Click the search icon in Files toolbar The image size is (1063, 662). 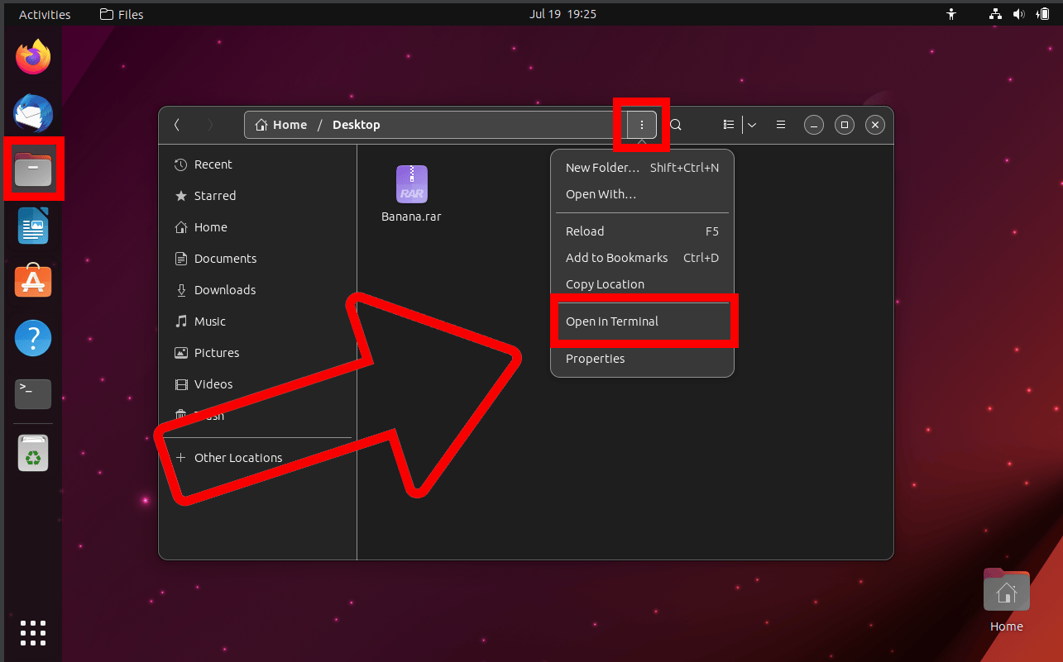point(676,125)
